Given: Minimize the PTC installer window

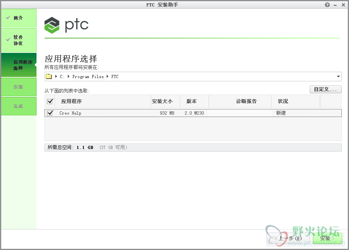Looking at the screenshot, I should pos(335,5).
